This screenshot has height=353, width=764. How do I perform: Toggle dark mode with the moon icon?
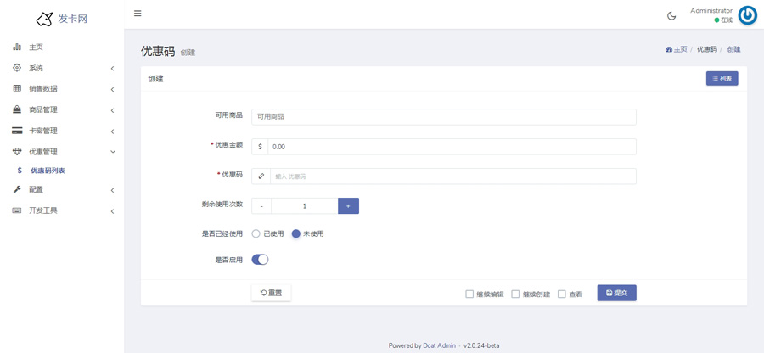point(671,15)
